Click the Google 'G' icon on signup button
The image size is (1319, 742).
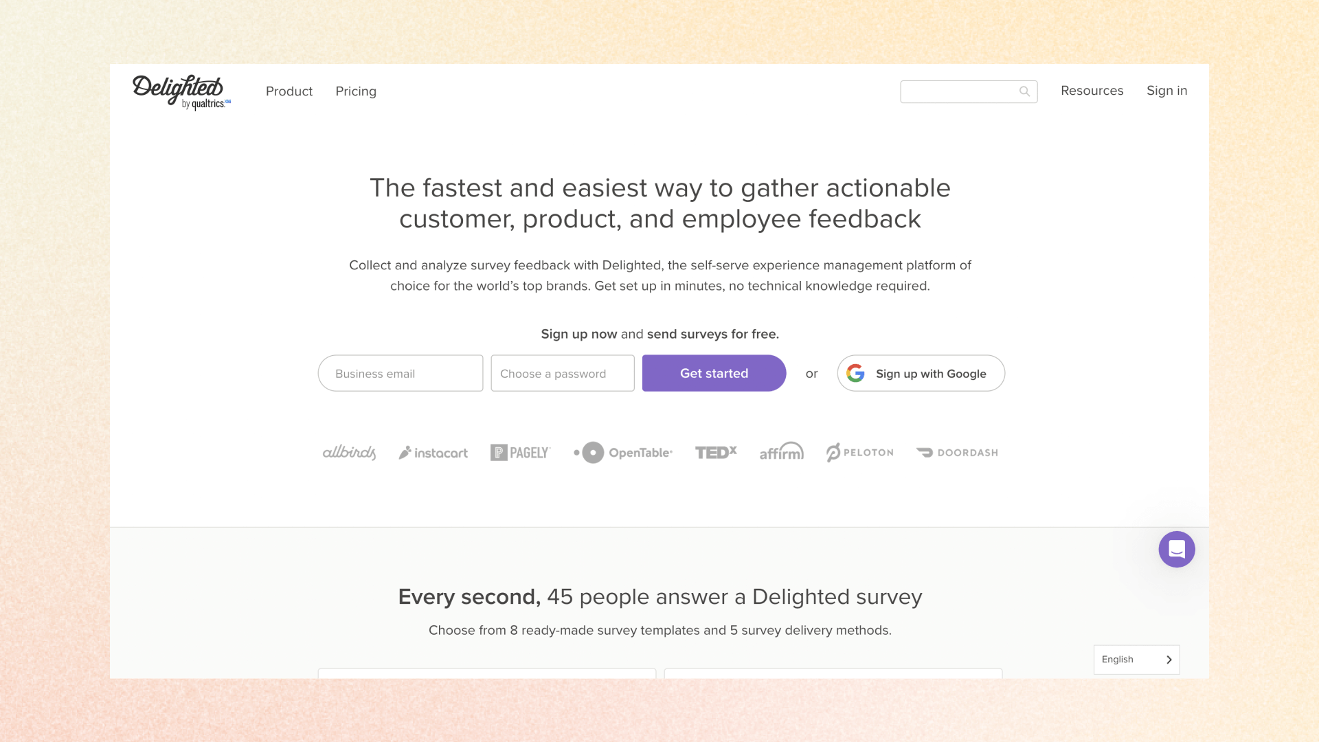click(855, 372)
